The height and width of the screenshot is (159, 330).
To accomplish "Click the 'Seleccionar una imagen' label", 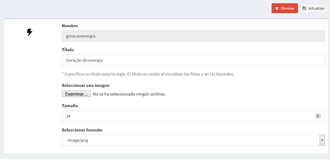I will [86, 85].
